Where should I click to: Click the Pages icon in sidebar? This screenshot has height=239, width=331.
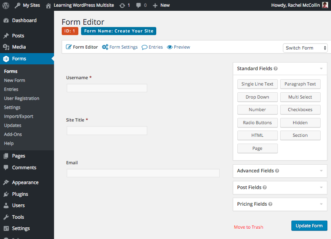[x=6, y=156]
